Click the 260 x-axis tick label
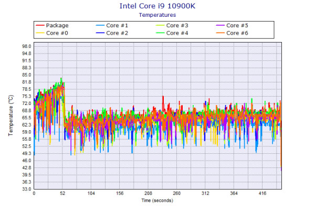Image resolution: width=315 pixels, height=210 pixels. coord(176,193)
